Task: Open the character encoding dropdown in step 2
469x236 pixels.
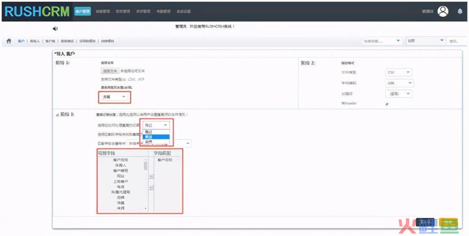Action: pyautogui.click(x=399, y=83)
